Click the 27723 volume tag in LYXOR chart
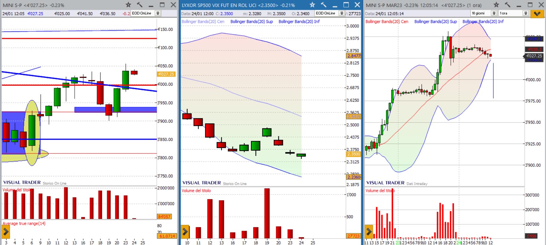The width and height of the screenshot is (546, 245). pos(353,236)
